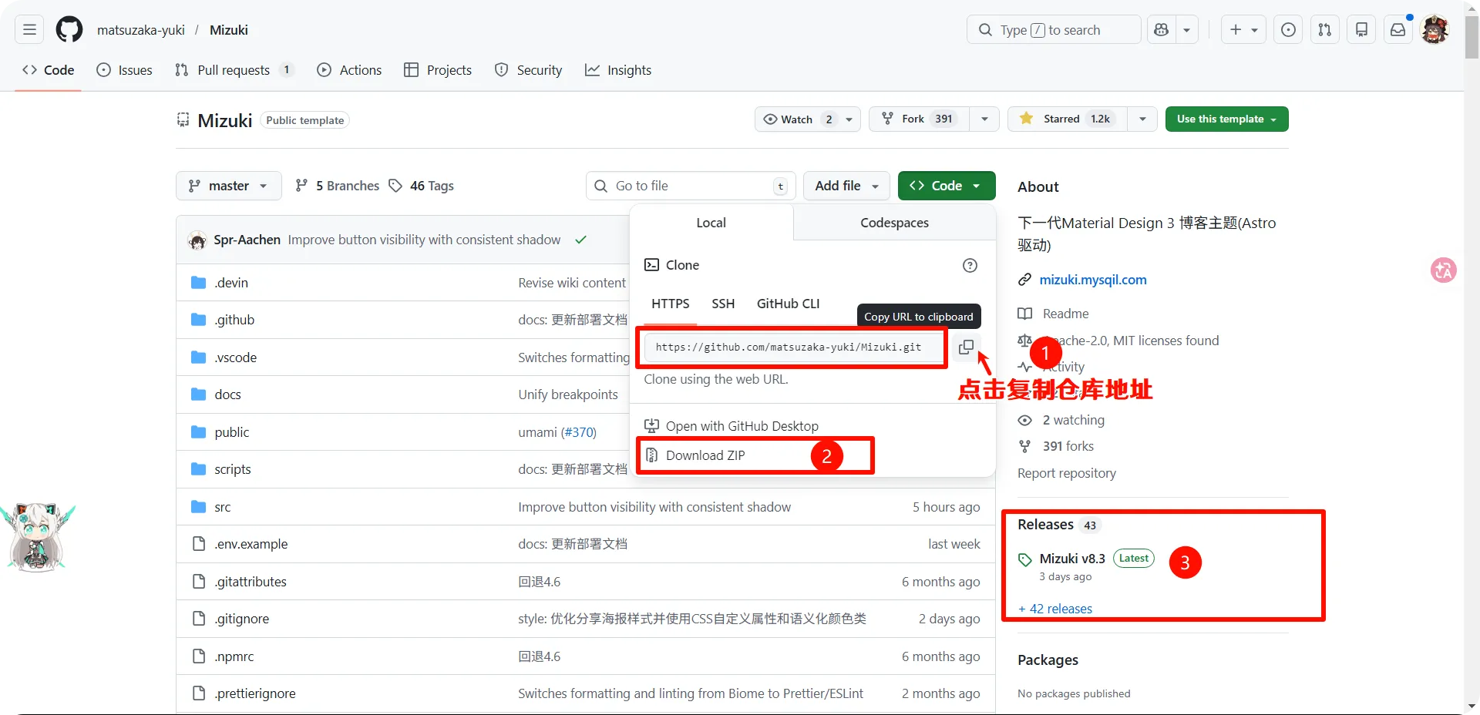The image size is (1480, 715).
Task: Open the hamburger navigation menu
Action: click(x=29, y=30)
